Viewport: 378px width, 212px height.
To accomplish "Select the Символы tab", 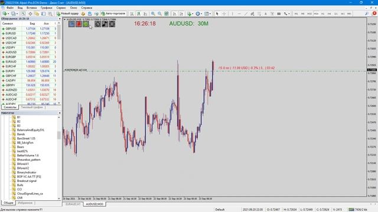I will point(10,107).
